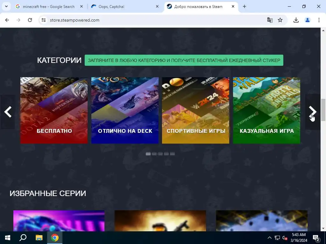This screenshot has width=326, height=244.
Task: Open Google Translate page icon
Action: coord(270,20)
